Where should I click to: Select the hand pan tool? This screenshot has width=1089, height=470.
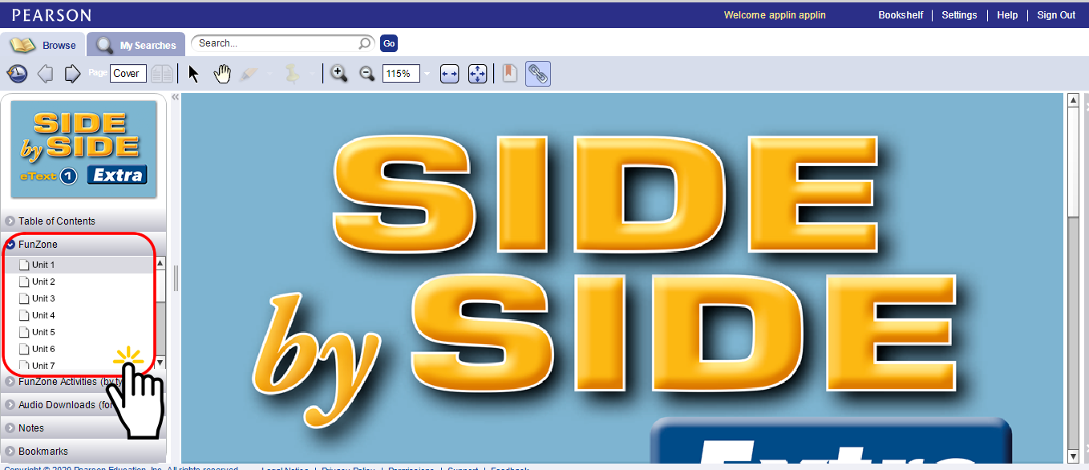click(x=222, y=74)
